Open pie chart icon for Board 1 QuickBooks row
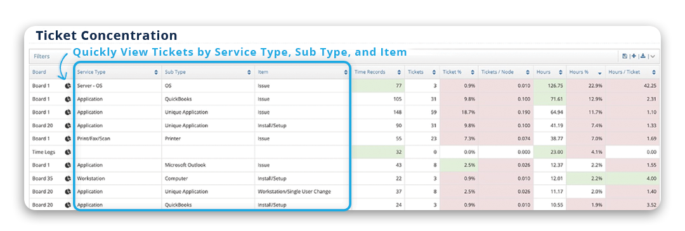This screenshot has height=231, width=685. click(68, 99)
